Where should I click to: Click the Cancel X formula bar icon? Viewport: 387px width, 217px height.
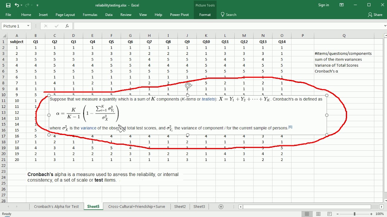pyautogui.click(x=46, y=26)
